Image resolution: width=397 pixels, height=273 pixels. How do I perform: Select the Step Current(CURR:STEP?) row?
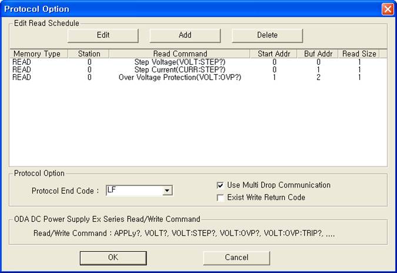click(x=179, y=69)
